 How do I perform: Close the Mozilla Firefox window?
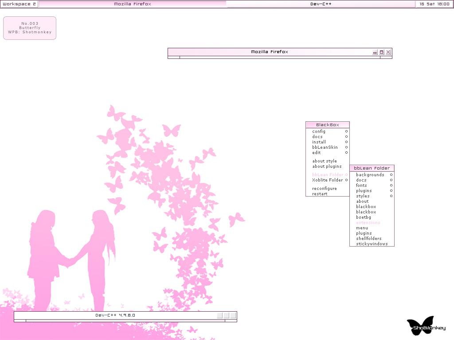(x=388, y=52)
